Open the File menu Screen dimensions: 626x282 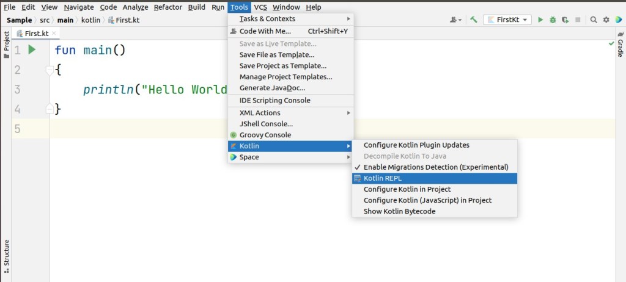pyautogui.click(x=10, y=7)
